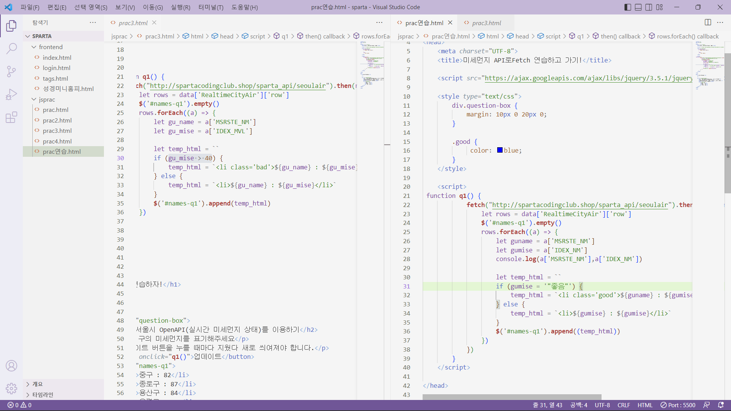Open 파일(F) menu
This screenshot has width=731, height=411.
click(30, 7)
